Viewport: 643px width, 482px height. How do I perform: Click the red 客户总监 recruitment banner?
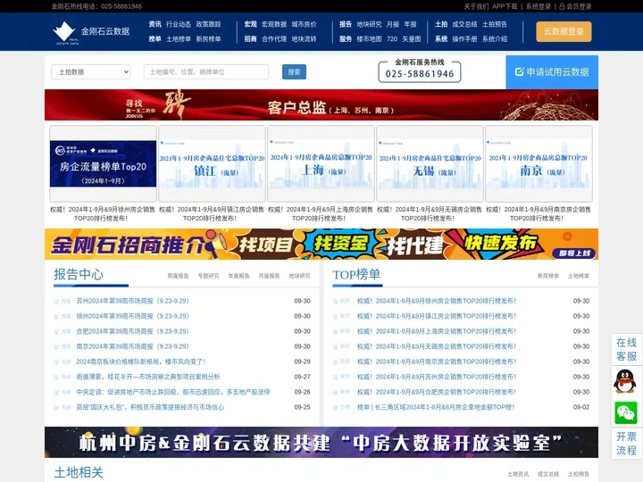[x=321, y=105]
